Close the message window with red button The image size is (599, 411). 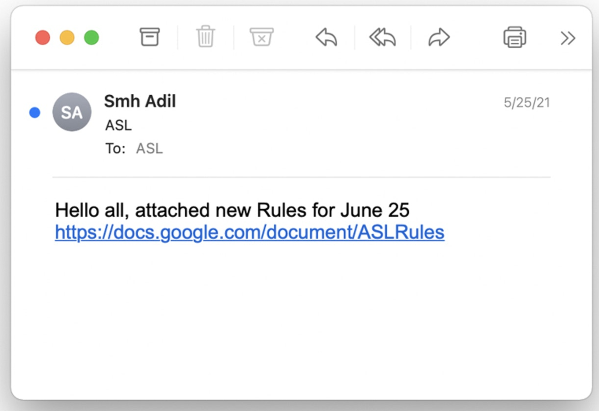(43, 37)
